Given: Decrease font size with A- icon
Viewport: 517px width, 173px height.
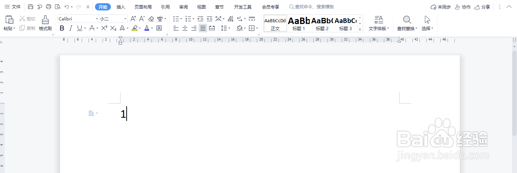Looking at the screenshot, I should pos(142,19).
